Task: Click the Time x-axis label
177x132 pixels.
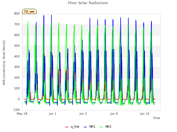Action: [157, 118]
